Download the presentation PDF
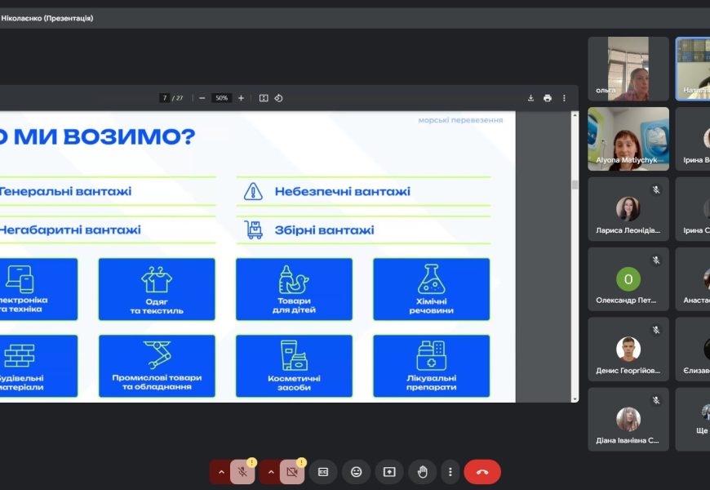Screen dimensions: 710x490 [530, 98]
